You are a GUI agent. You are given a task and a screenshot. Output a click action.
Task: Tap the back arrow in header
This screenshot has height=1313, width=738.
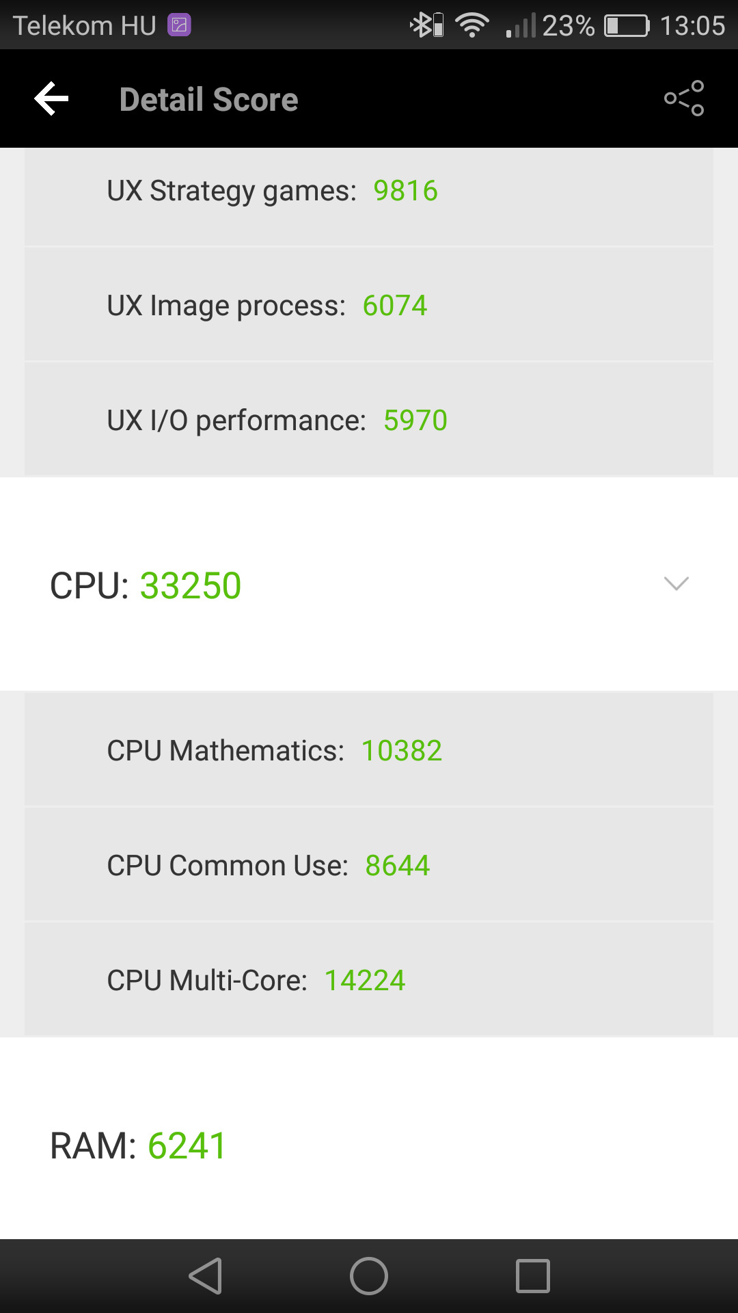click(x=52, y=99)
